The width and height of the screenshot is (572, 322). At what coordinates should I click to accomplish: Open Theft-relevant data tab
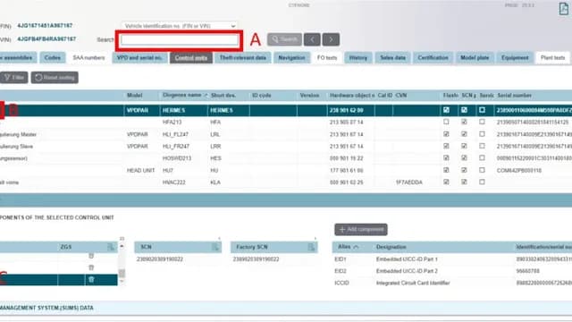[x=243, y=57]
